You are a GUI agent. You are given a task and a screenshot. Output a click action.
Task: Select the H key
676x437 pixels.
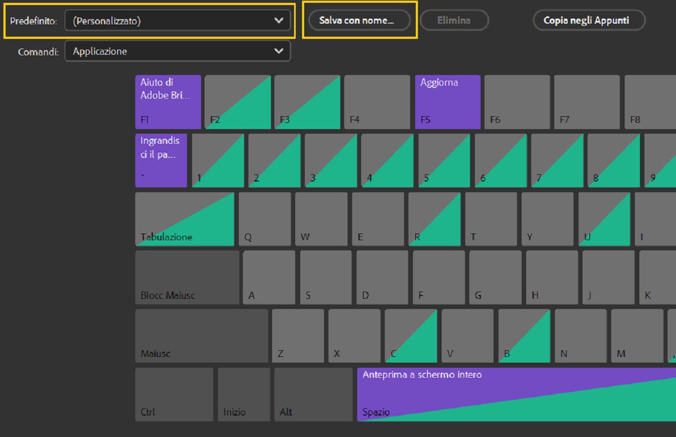552,277
